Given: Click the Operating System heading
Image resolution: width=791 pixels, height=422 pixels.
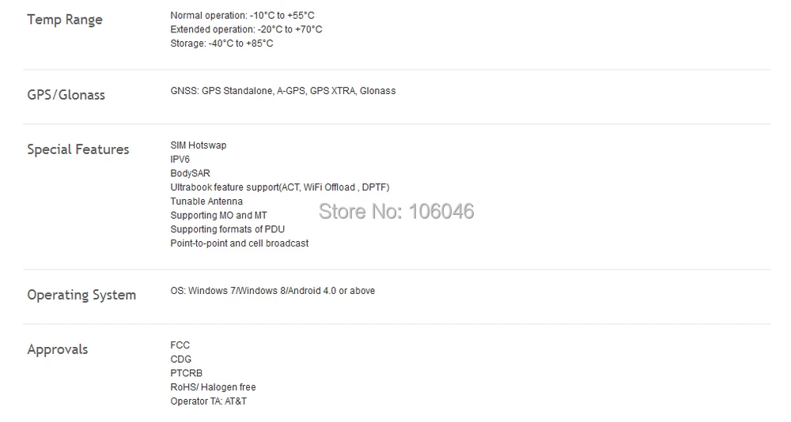Looking at the screenshot, I should pos(81,295).
